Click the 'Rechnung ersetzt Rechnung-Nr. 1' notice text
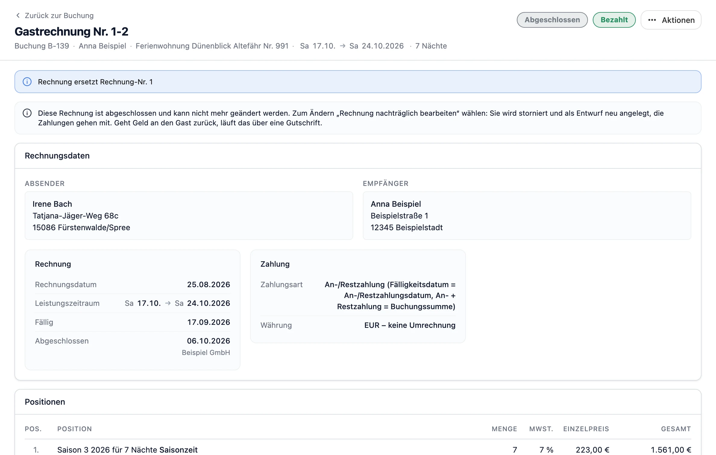716x455 pixels. (x=95, y=82)
